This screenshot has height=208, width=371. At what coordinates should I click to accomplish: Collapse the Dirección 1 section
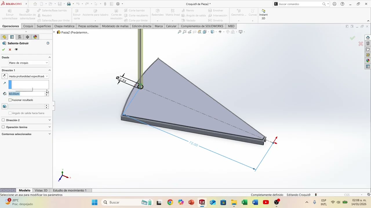pos(50,70)
